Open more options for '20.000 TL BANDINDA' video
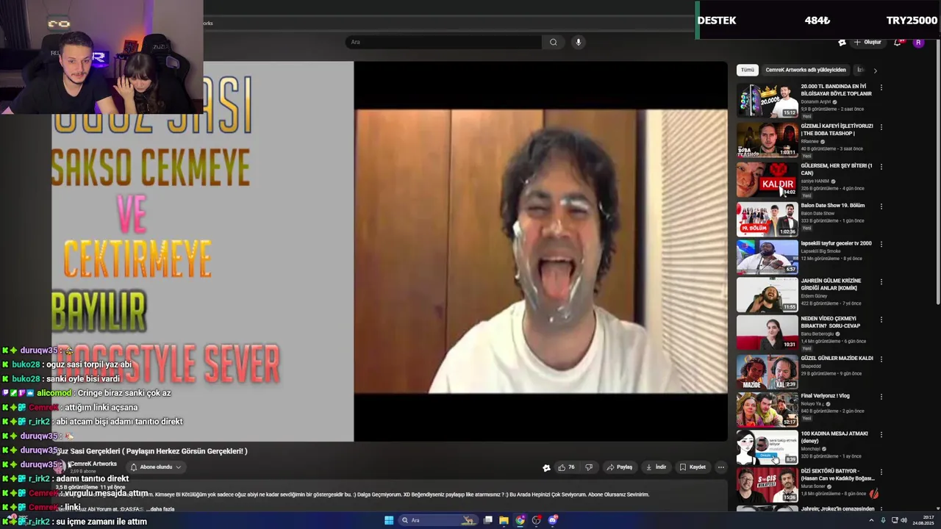 [881, 87]
